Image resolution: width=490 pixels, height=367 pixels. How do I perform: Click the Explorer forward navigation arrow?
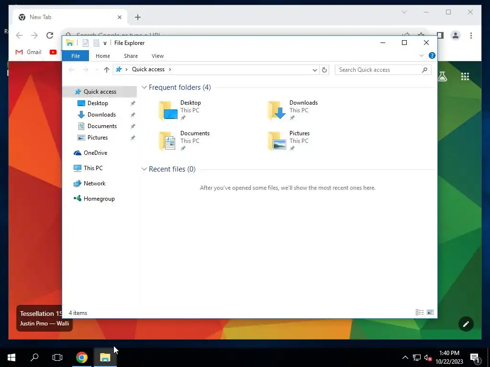85,70
